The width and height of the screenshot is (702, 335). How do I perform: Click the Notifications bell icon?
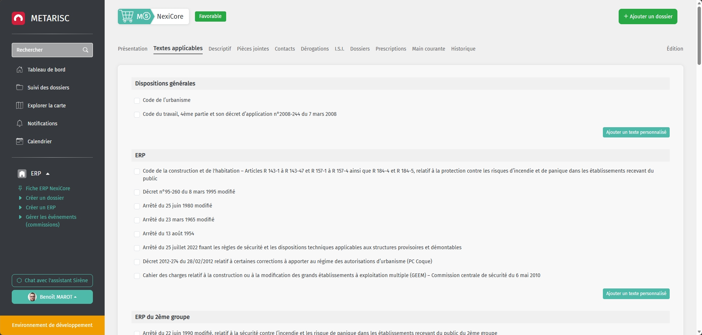[20, 124]
